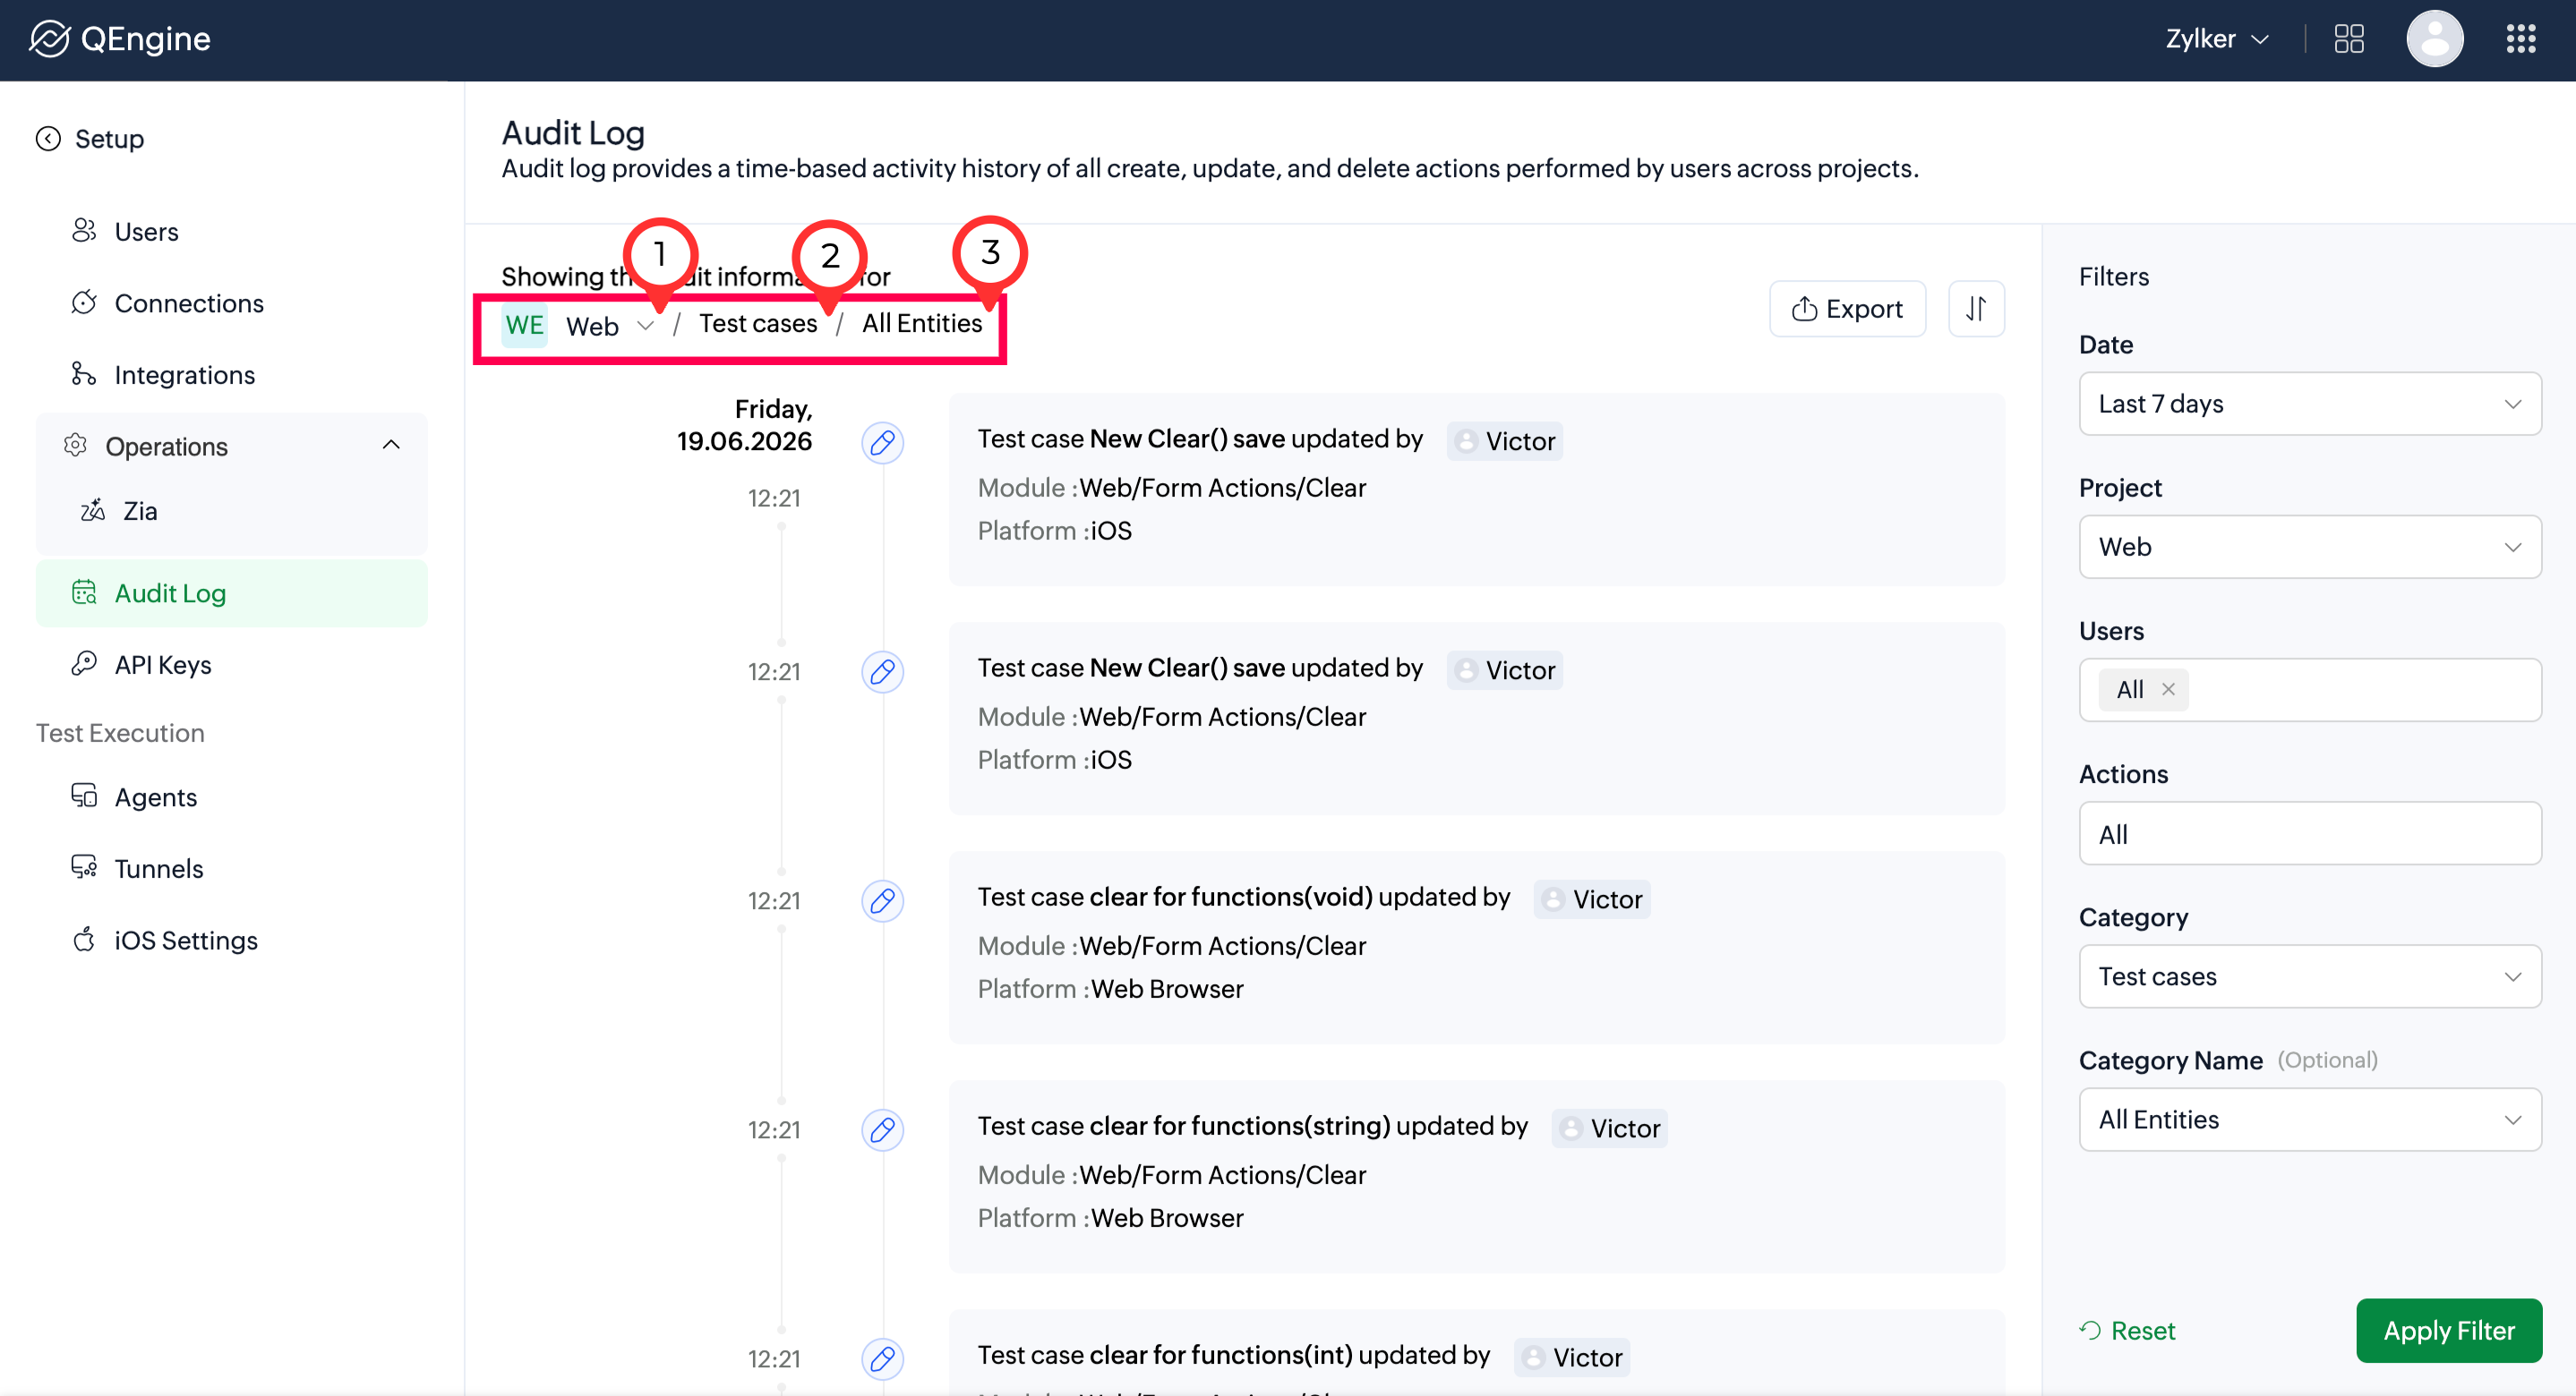2576x1396 pixels.
Task: Click the iOS Settings apple icon
Action: tap(84, 940)
